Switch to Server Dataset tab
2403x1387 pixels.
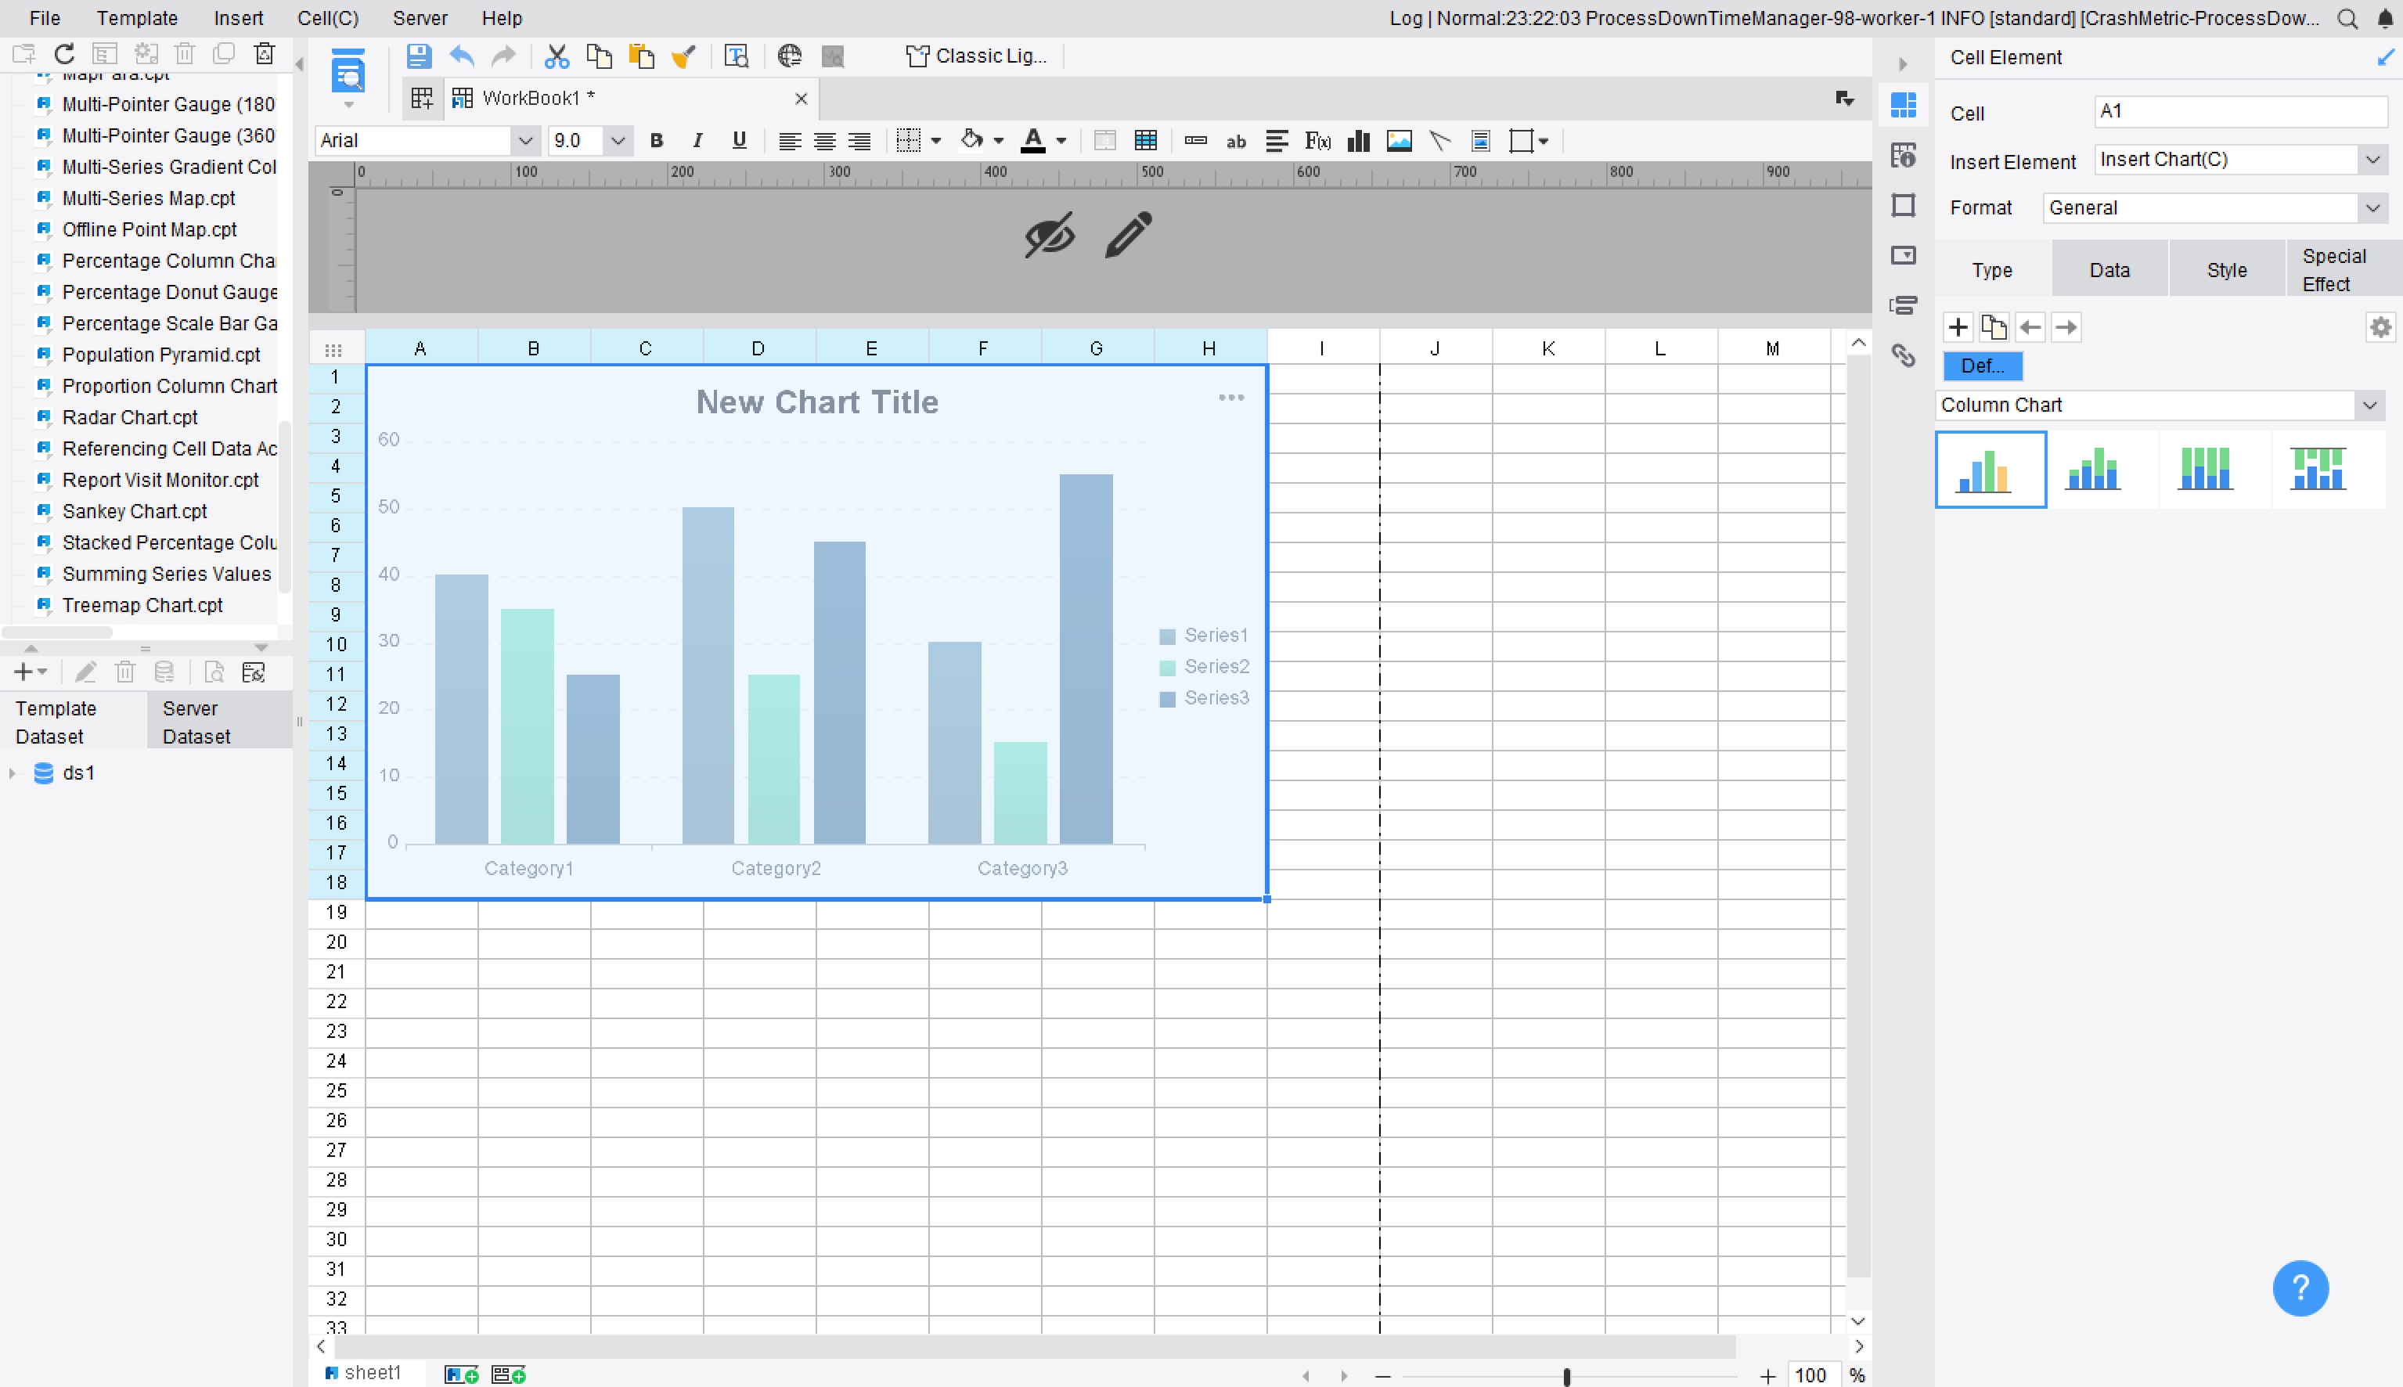point(219,722)
